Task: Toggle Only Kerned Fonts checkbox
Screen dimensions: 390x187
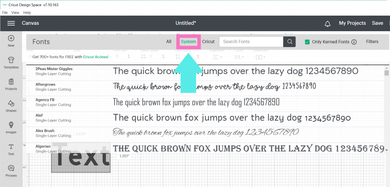Action: click(307, 42)
